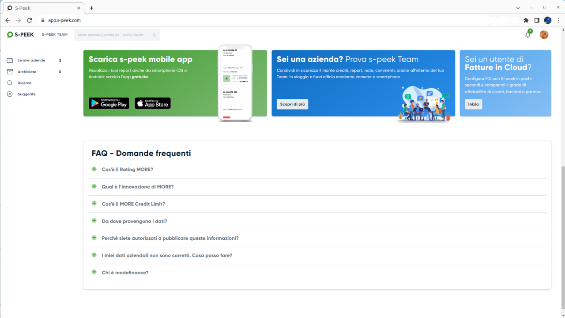
Task: Expand 'Da dove provengono i dati?' plus icon
Action: click(x=94, y=221)
